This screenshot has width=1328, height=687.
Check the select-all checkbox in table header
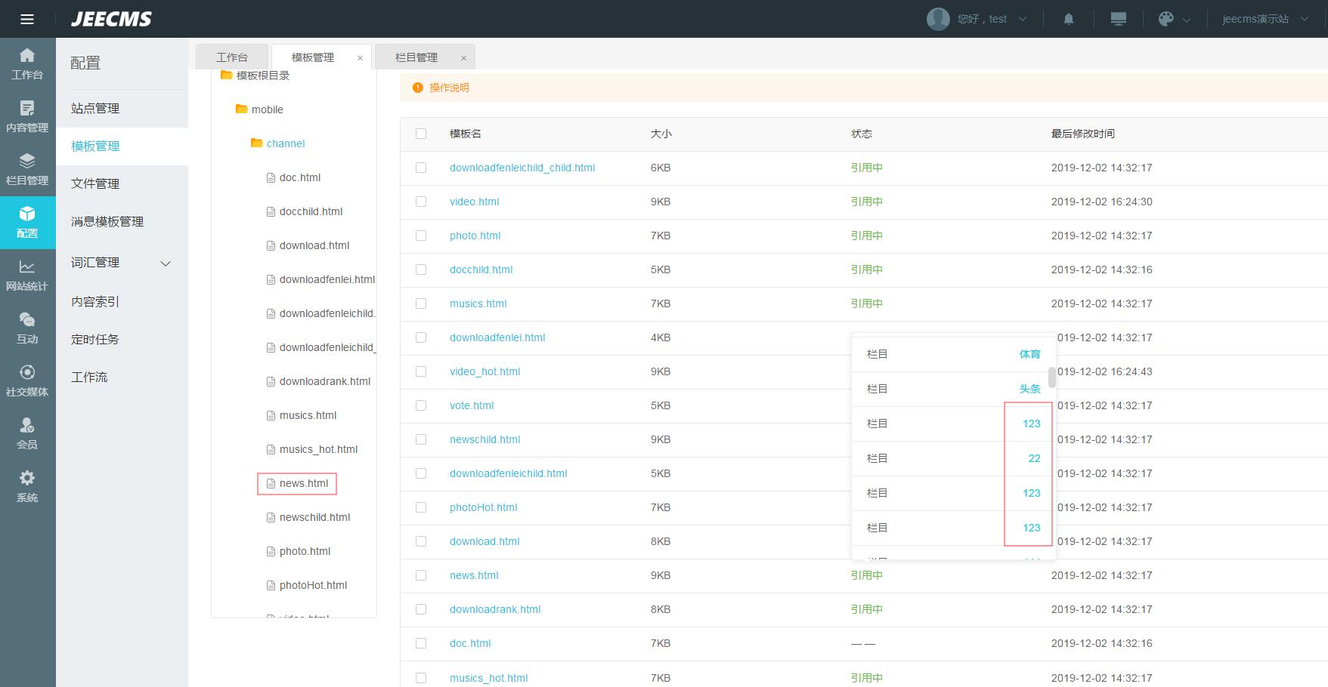tap(421, 134)
